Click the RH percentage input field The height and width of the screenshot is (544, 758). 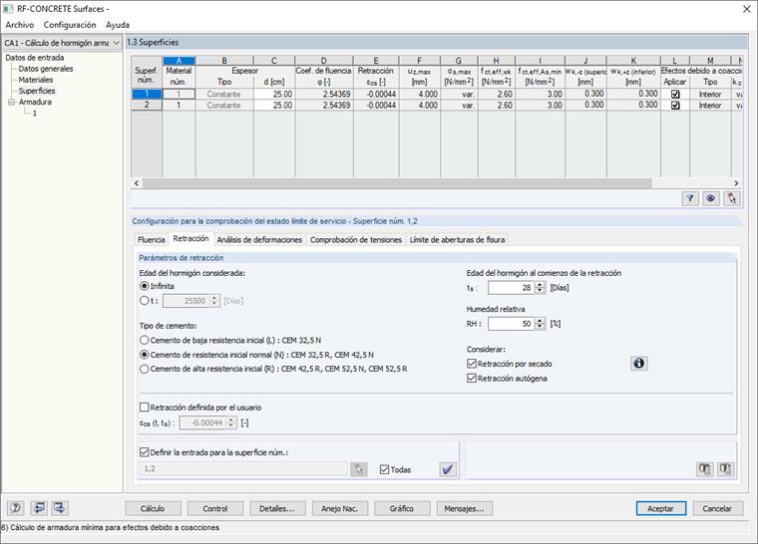click(512, 324)
